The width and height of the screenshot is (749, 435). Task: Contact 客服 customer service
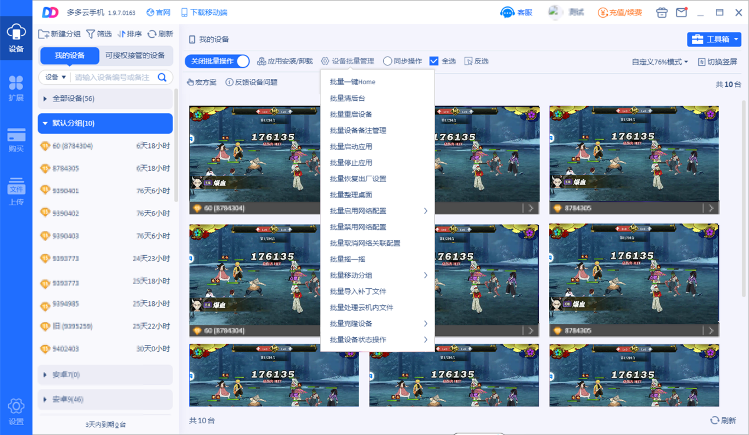coord(516,12)
